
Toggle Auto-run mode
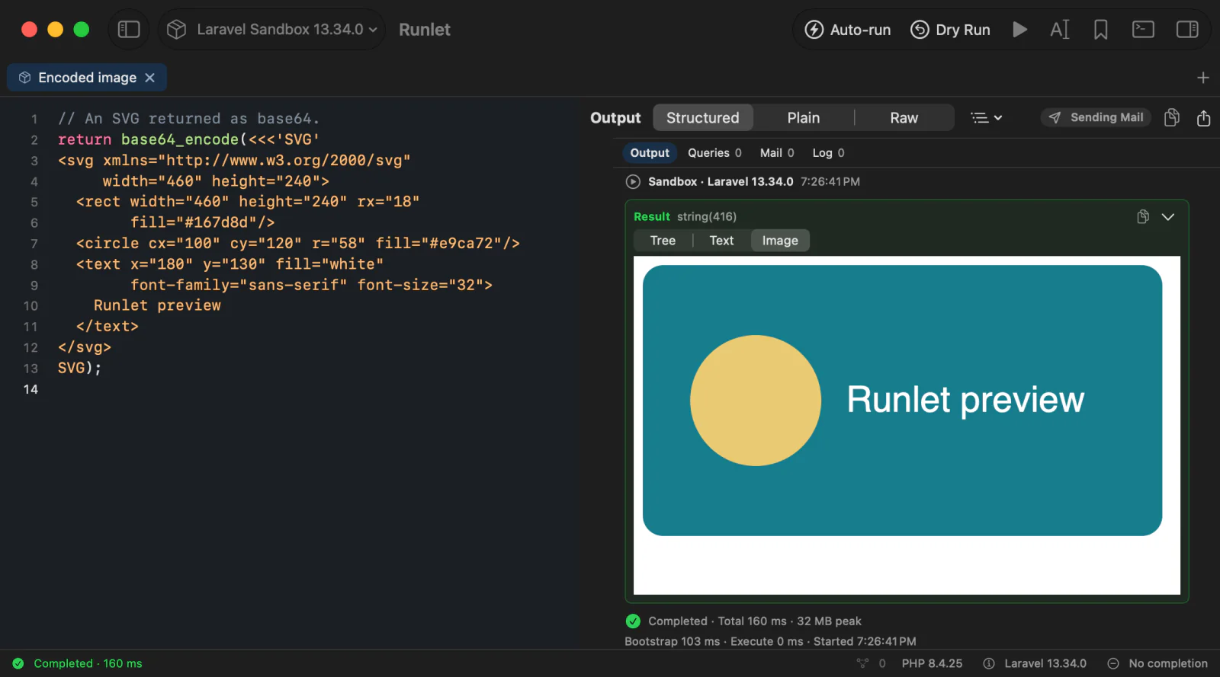[848, 30]
